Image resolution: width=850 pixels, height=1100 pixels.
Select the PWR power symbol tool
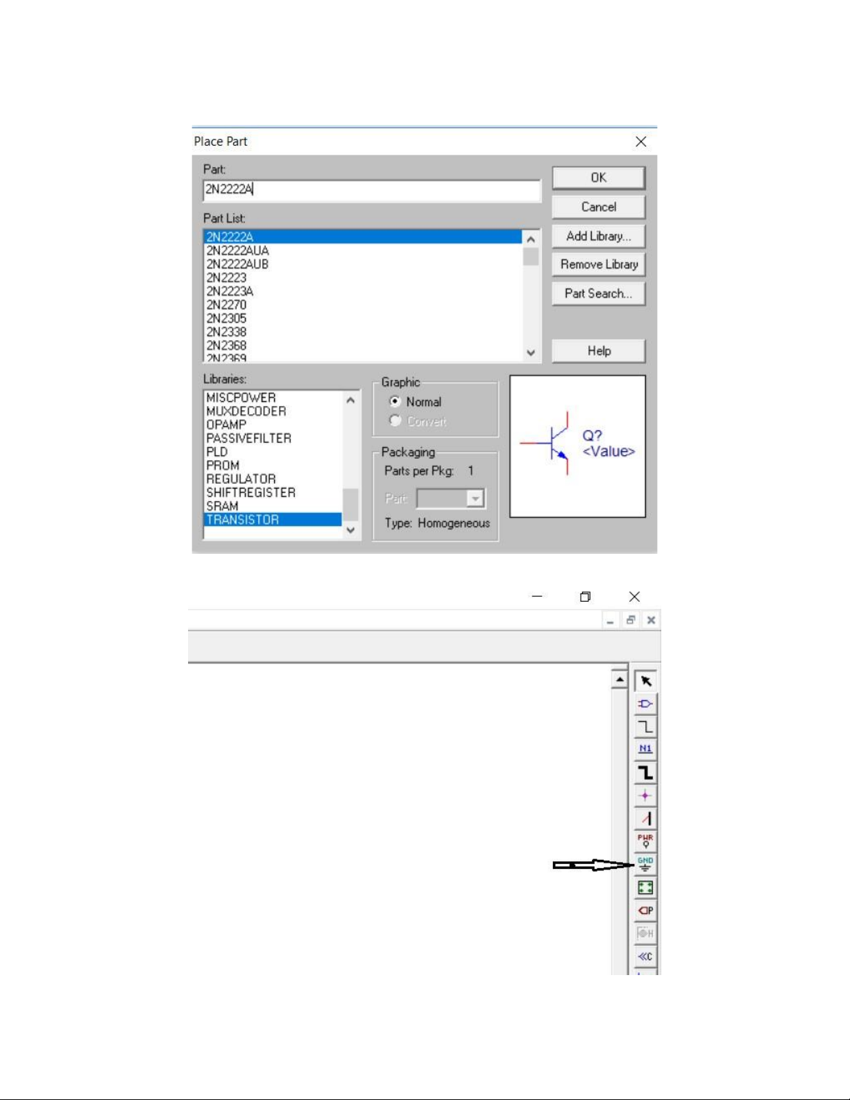pos(645,841)
